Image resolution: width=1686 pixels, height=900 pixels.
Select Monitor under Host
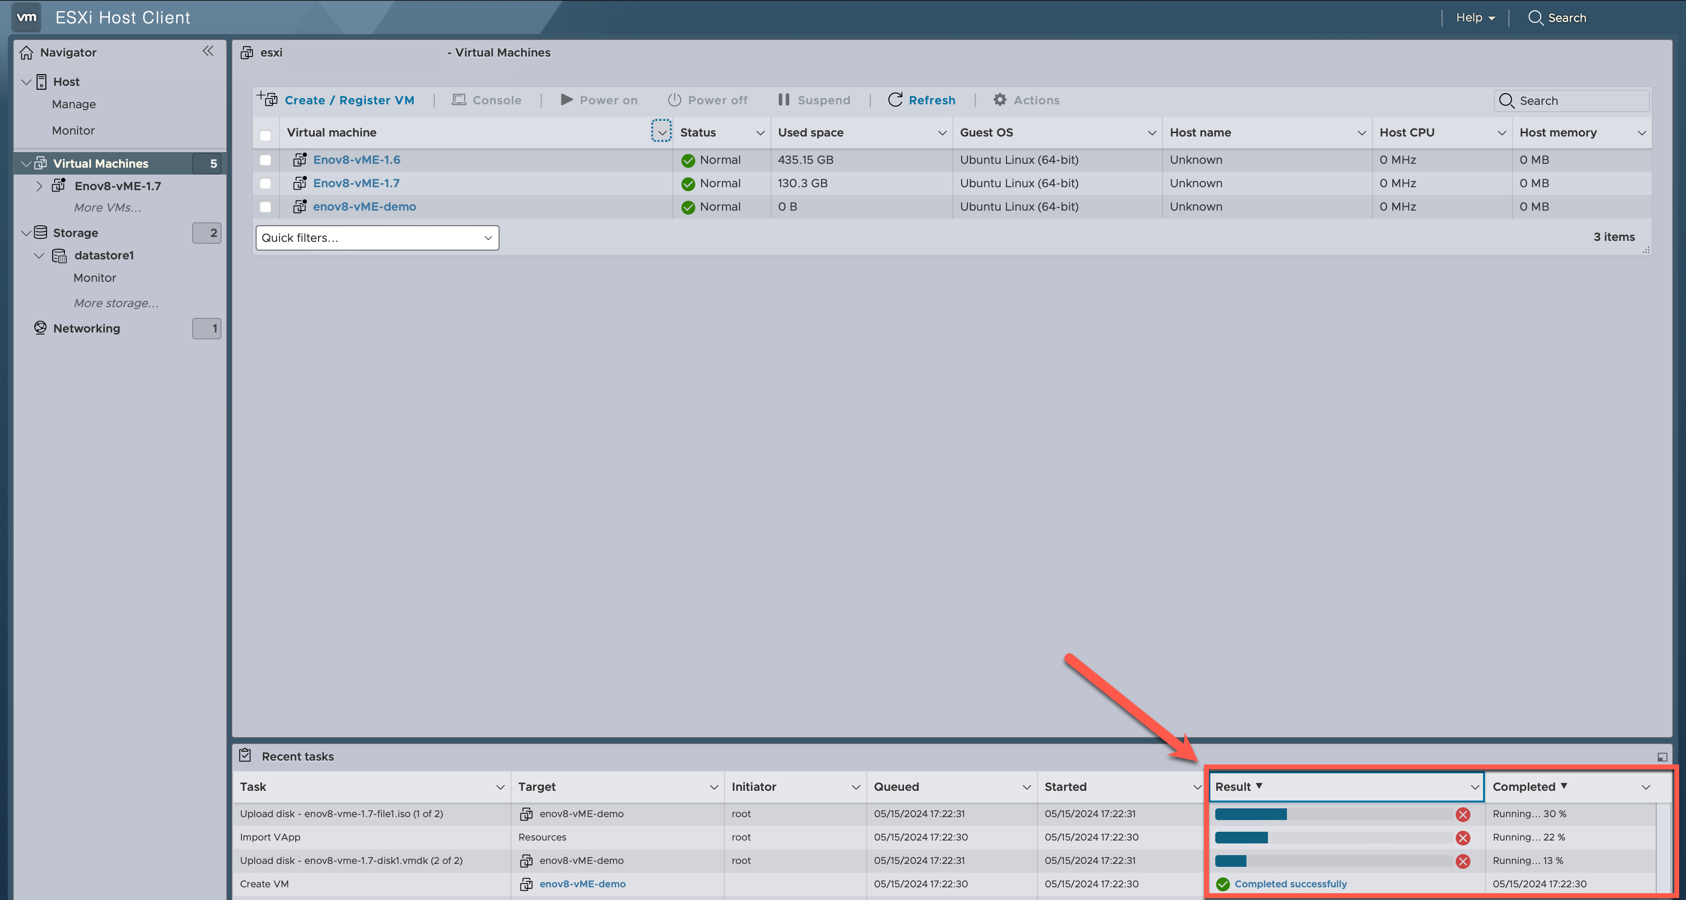(73, 130)
